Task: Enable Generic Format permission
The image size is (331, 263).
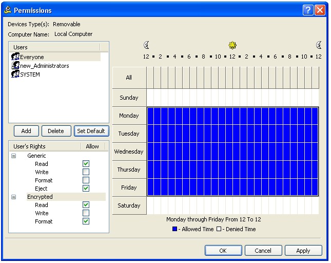Action: [x=86, y=180]
